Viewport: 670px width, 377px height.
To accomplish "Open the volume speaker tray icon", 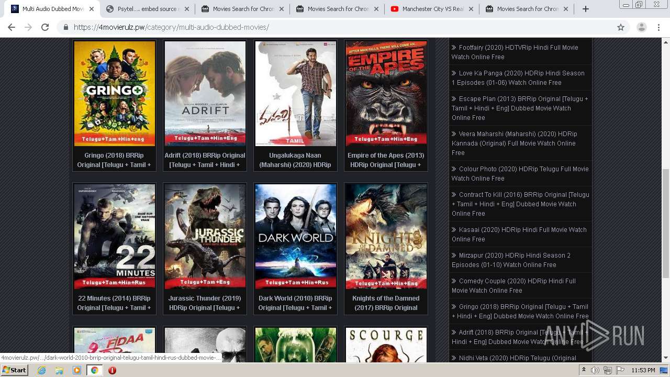I will coord(595,370).
